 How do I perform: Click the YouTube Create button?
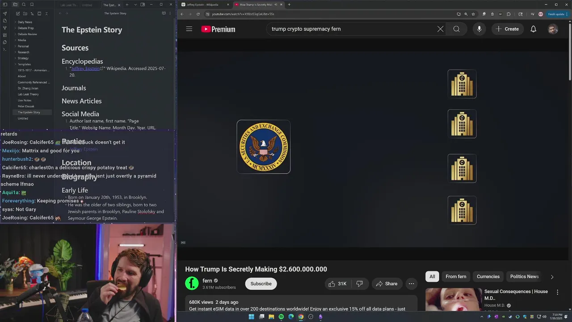click(507, 29)
